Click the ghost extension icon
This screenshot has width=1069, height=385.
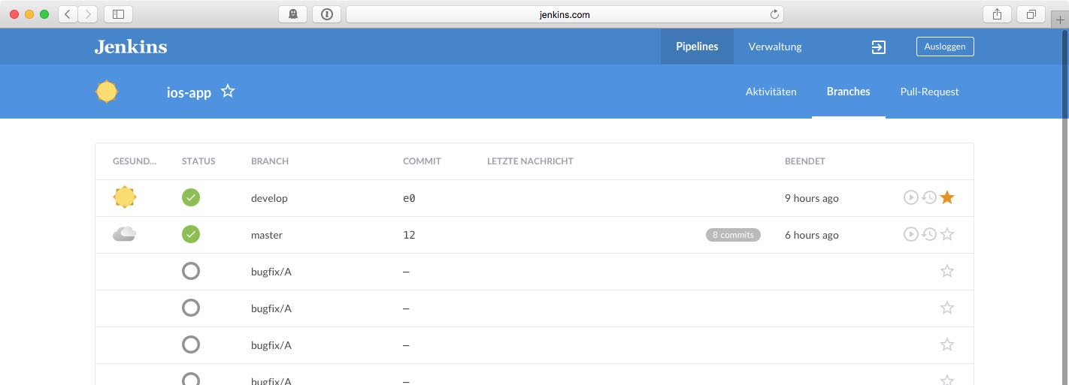click(292, 14)
